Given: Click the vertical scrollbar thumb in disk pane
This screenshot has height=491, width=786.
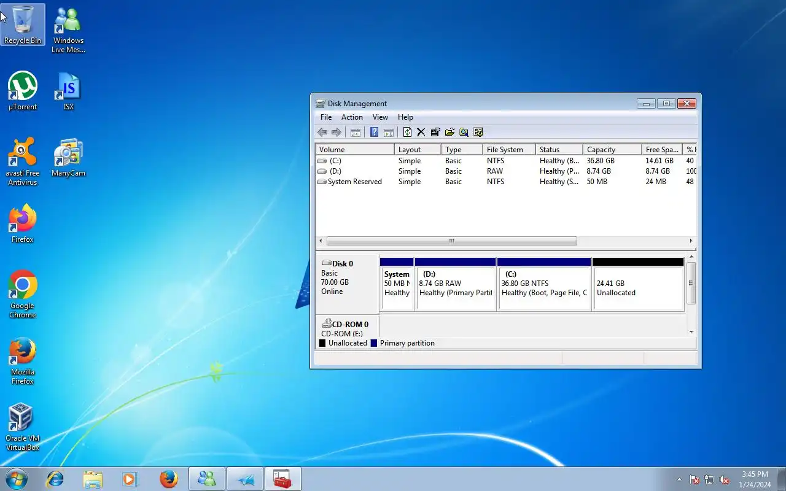Looking at the screenshot, I should pos(691,283).
